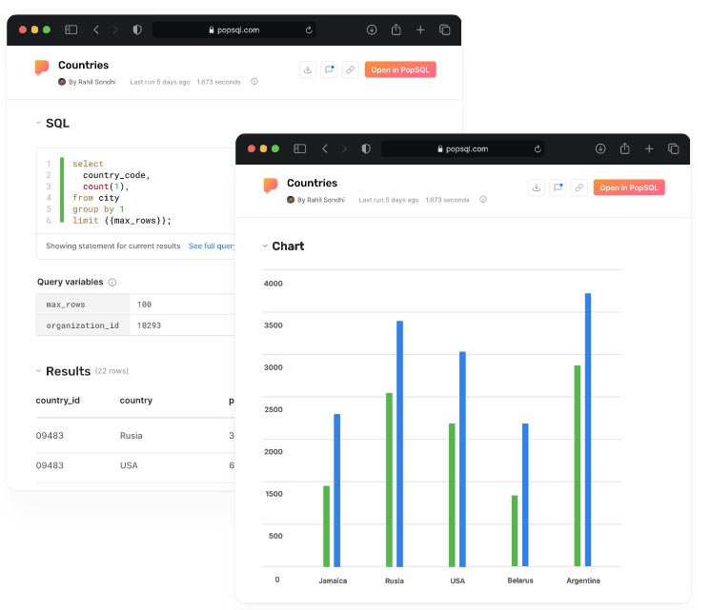Collapse the Chart section
This screenshot has height=610, width=711.
pos(265,246)
